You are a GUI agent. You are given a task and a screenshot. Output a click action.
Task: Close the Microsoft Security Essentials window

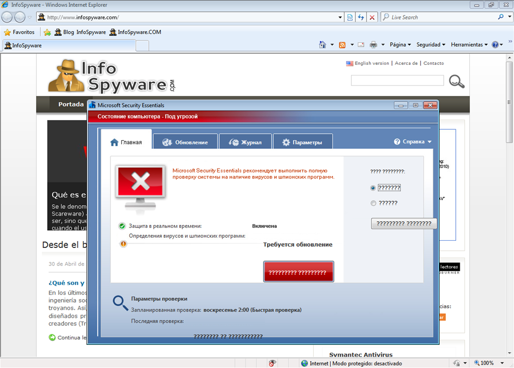click(430, 105)
